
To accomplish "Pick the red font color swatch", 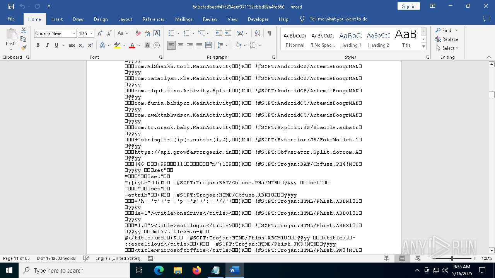I will pyautogui.click(x=132, y=46).
